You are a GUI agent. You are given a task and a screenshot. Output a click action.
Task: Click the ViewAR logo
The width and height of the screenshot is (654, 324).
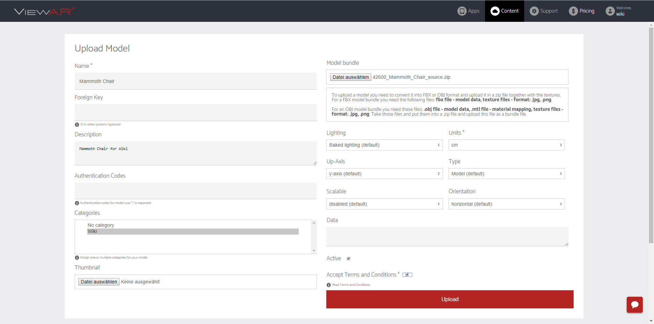pyautogui.click(x=44, y=11)
